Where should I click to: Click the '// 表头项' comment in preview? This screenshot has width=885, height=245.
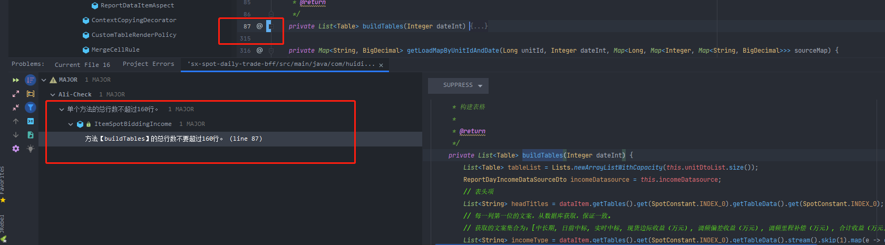coord(479,192)
